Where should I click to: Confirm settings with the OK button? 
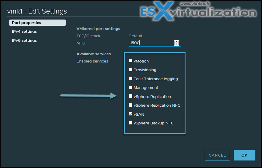(245, 155)
